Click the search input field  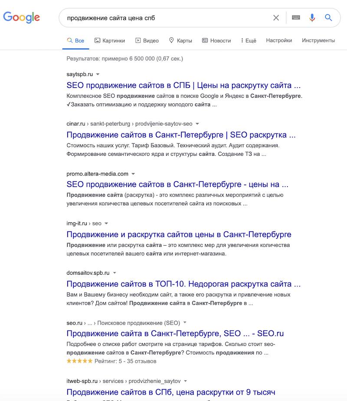166,18
